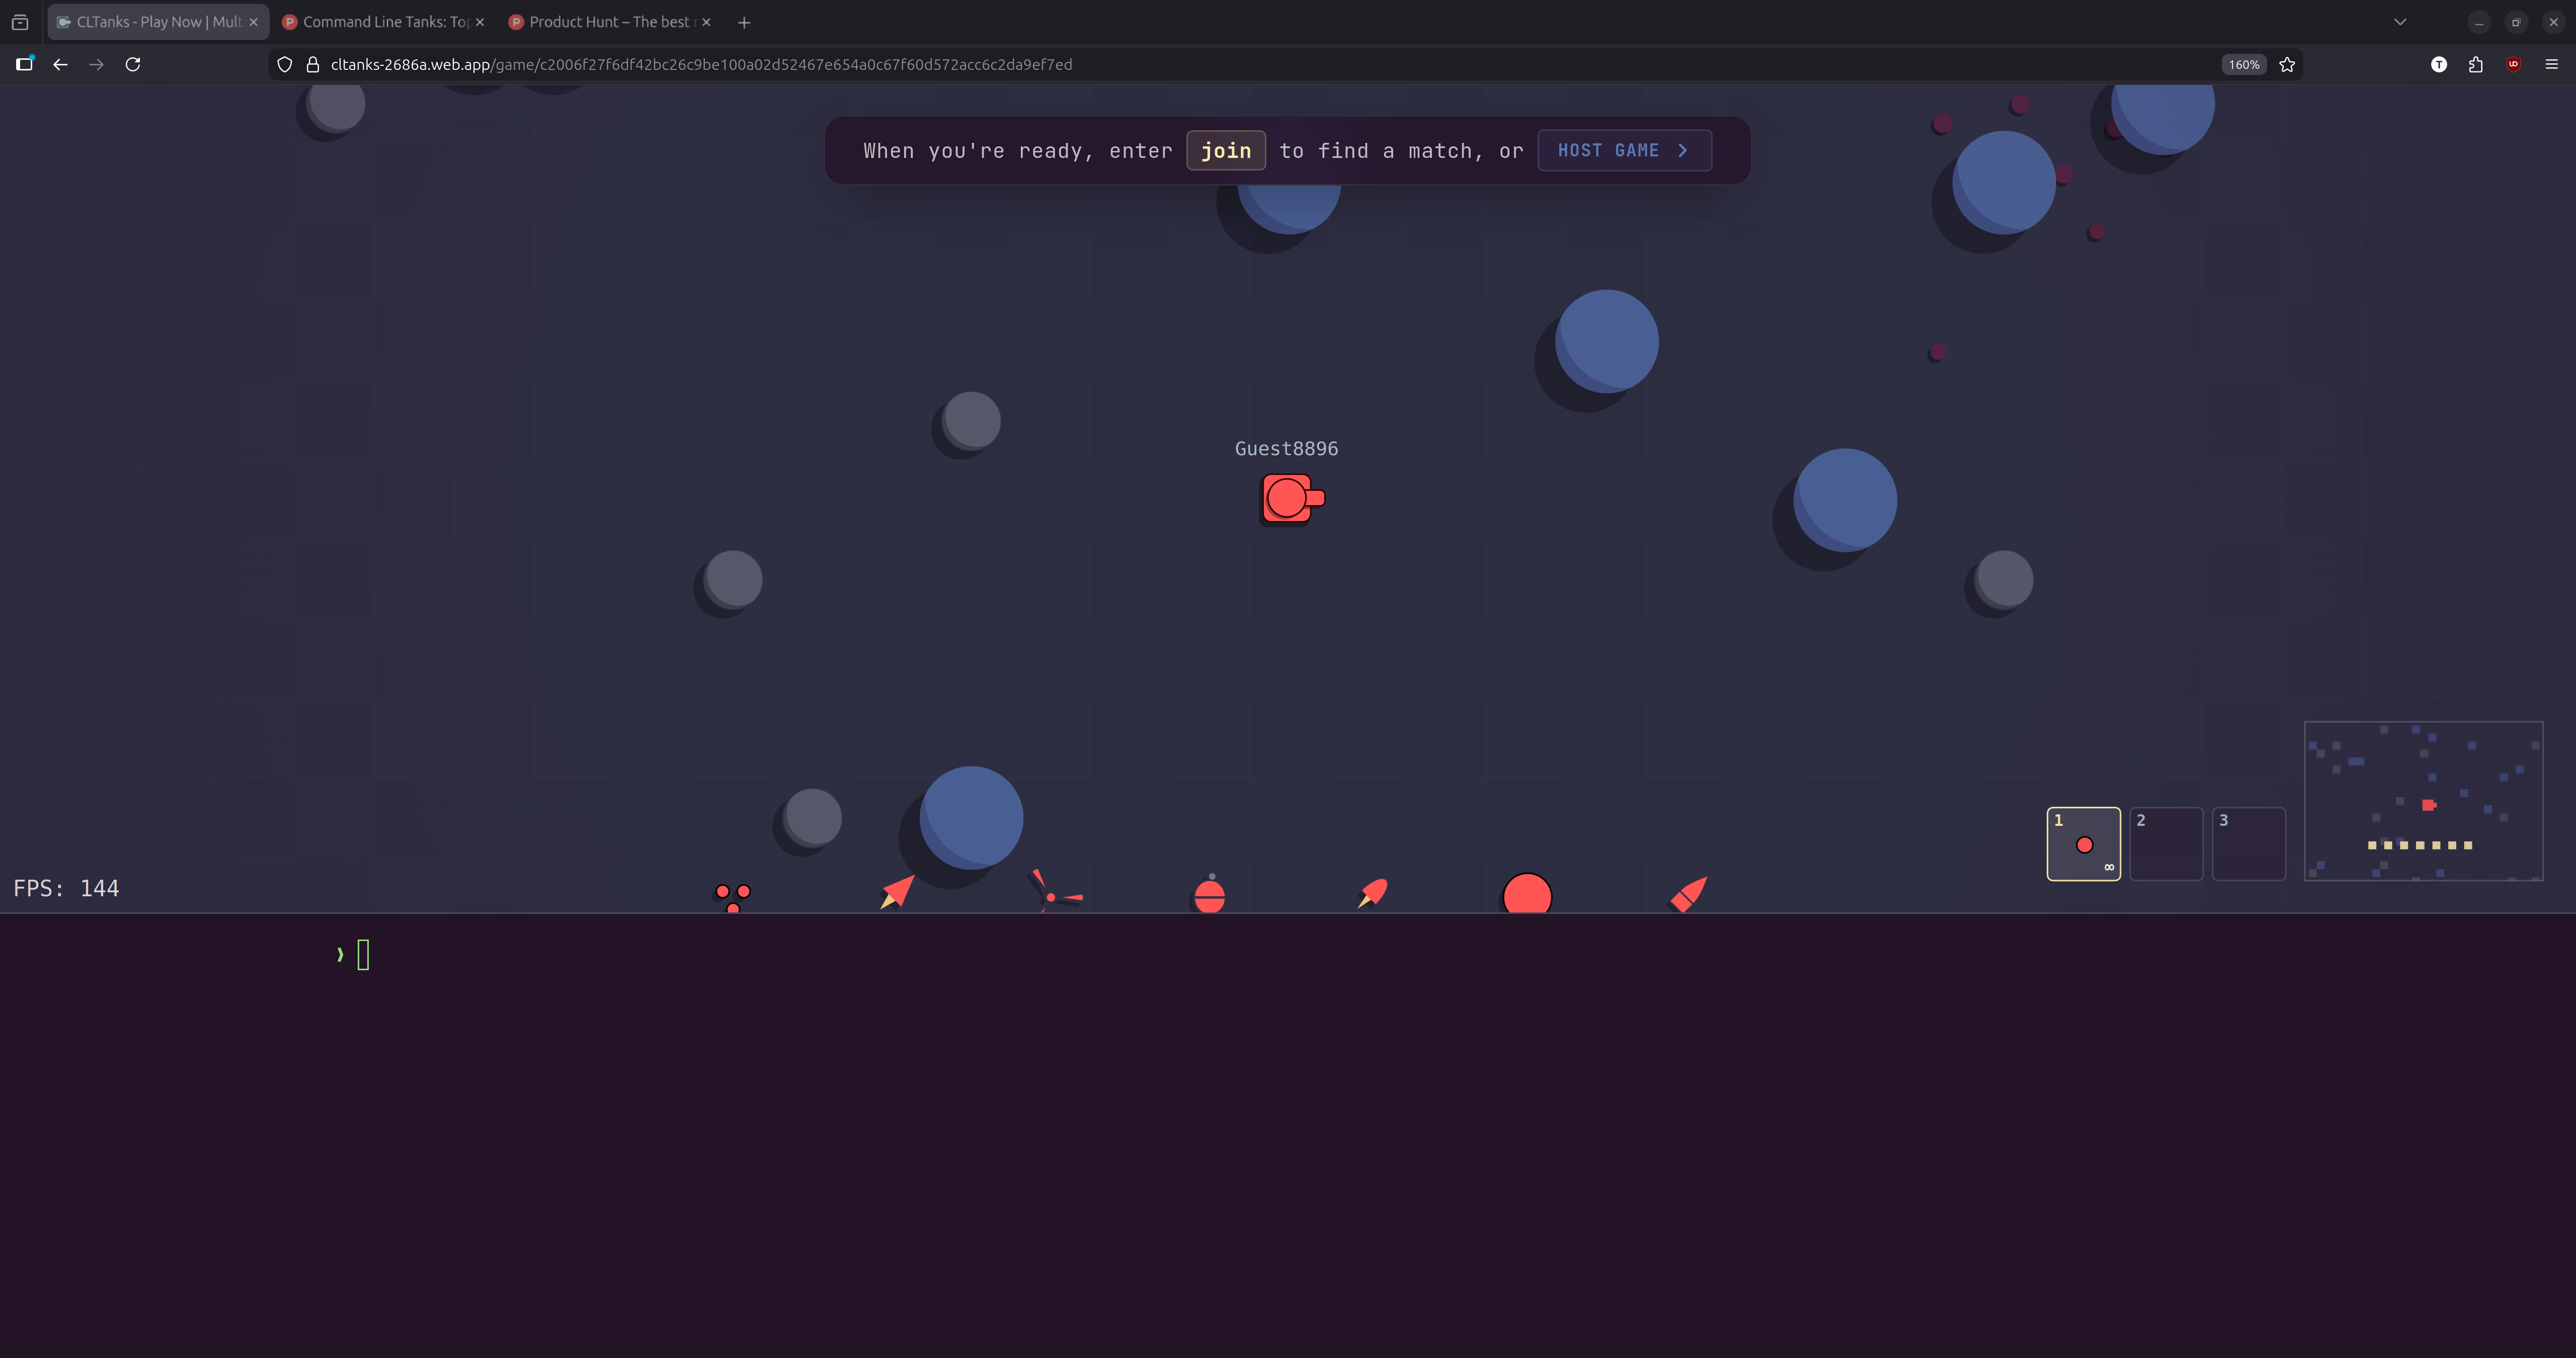
Task: Toggle uBlock Origin blocking
Action: [x=2513, y=64]
